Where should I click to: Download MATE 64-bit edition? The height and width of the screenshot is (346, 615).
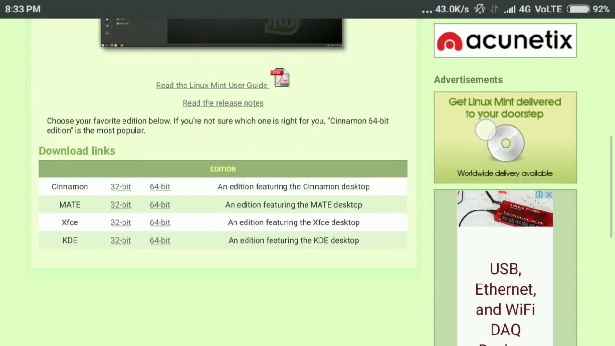click(160, 204)
